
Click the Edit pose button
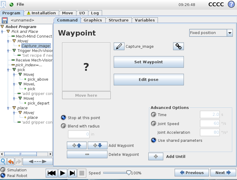pyautogui.click(x=148, y=80)
